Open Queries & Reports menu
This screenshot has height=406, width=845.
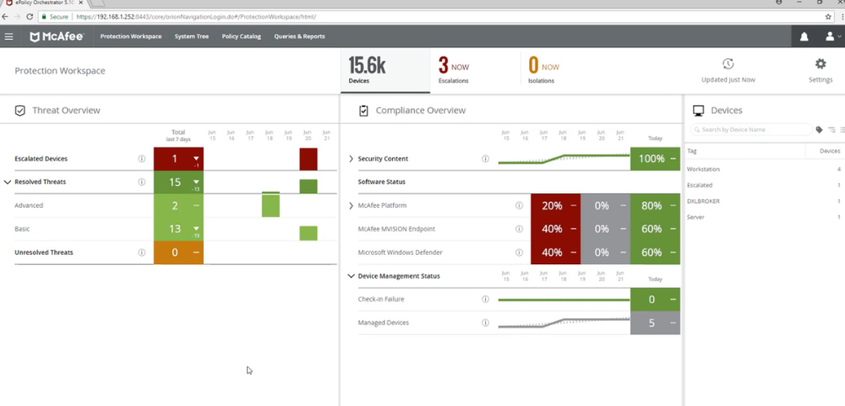(x=299, y=36)
